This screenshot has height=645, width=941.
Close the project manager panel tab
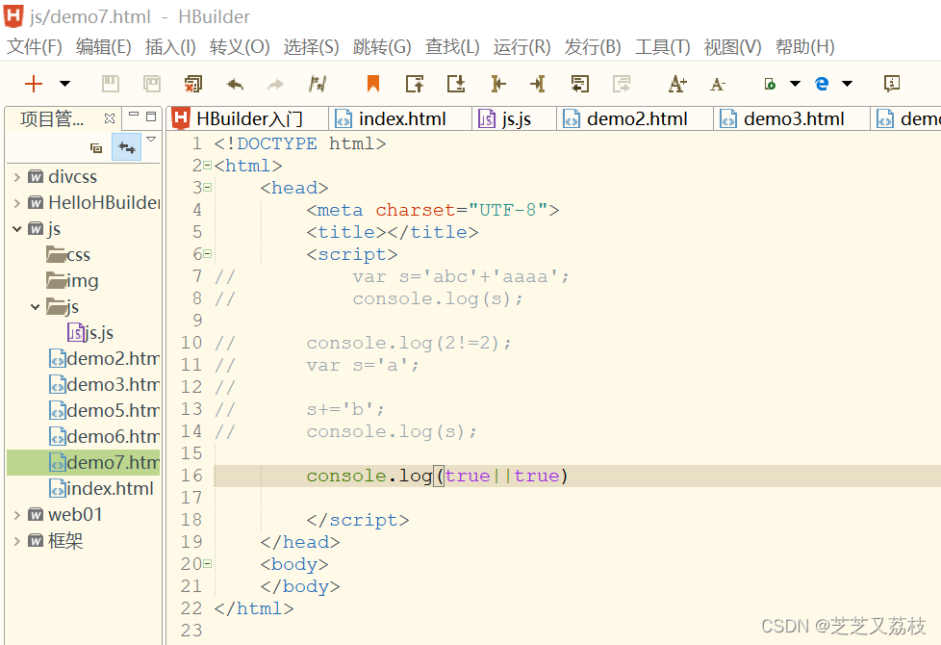point(110,118)
